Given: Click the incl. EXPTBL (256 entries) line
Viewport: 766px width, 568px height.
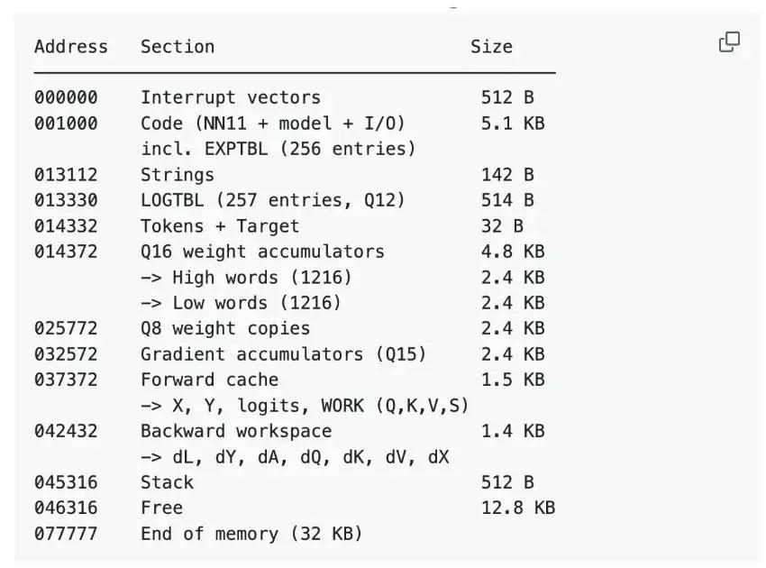Looking at the screenshot, I should click(278, 149).
